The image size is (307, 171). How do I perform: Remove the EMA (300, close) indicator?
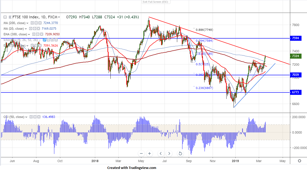tap(41, 34)
